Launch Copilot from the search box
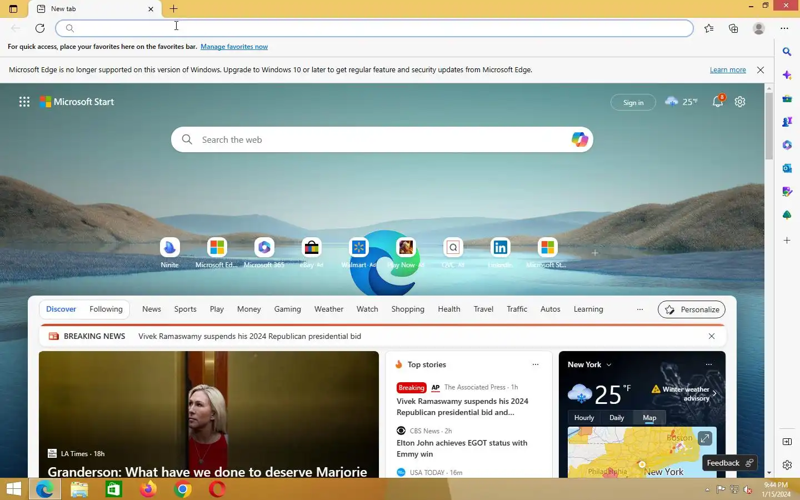 [x=579, y=139]
